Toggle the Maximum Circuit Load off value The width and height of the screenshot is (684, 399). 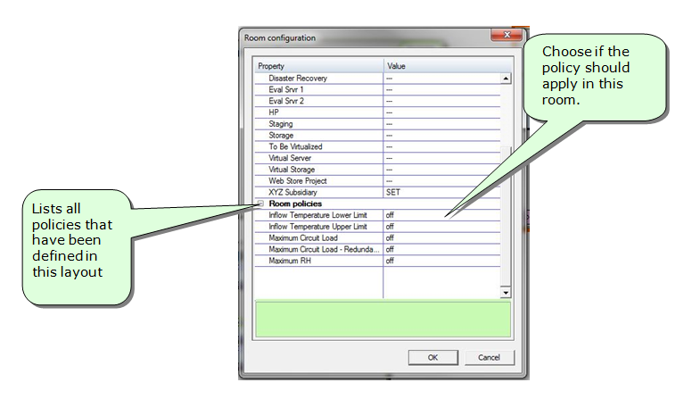coord(390,238)
